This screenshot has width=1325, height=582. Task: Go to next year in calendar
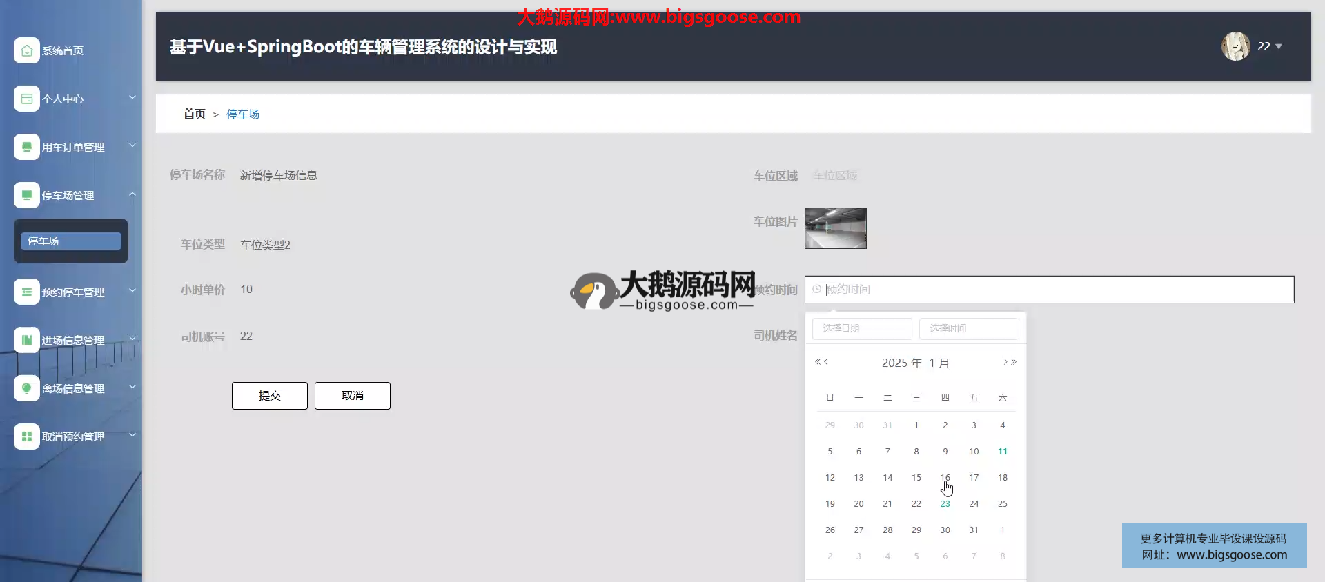[1014, 361]
